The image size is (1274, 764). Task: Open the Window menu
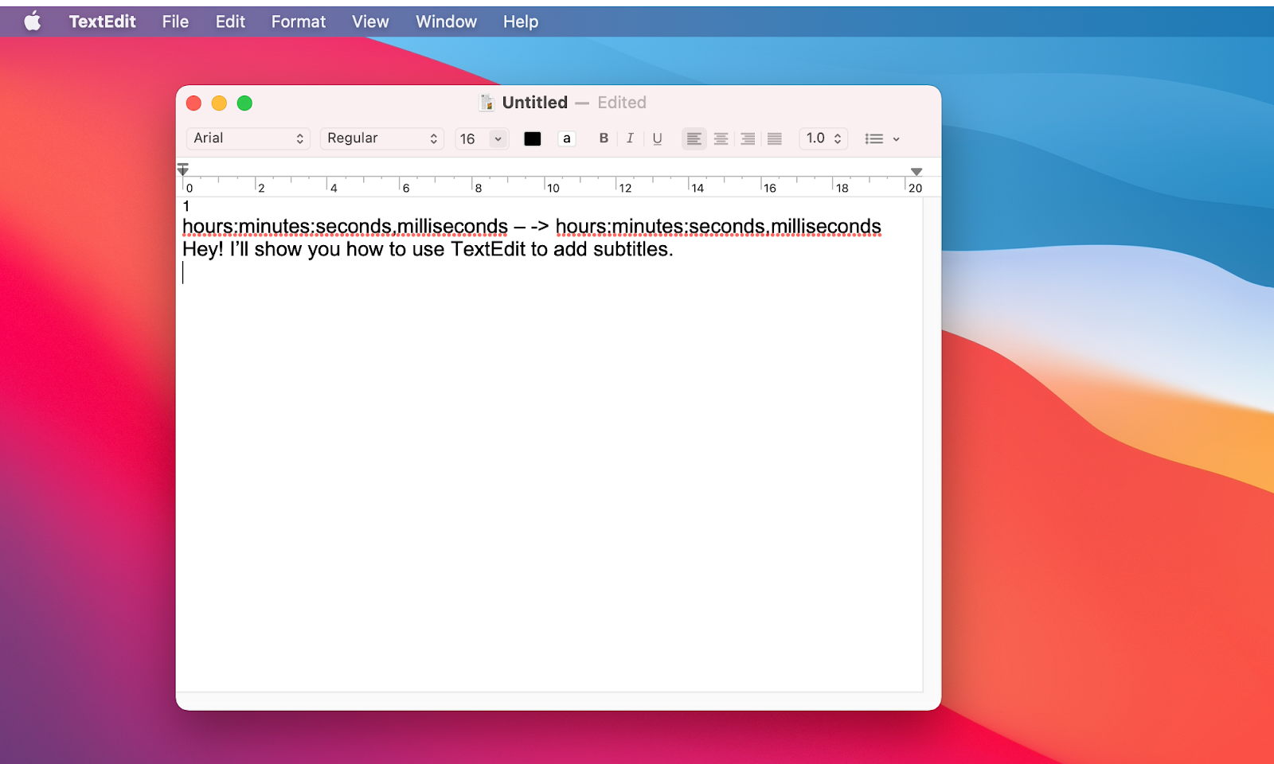coord(446,21)
